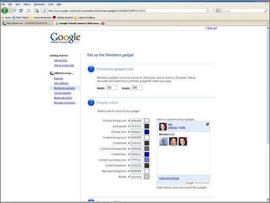Switch to the etech.ew browser tab
The height and width of the screenshot is (203, 270).
click(x=27, y=23)
